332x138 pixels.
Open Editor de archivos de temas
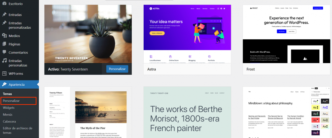[18, 130]
